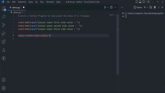
Task: Open the Run menu
Action: click(x=42, y=2)
